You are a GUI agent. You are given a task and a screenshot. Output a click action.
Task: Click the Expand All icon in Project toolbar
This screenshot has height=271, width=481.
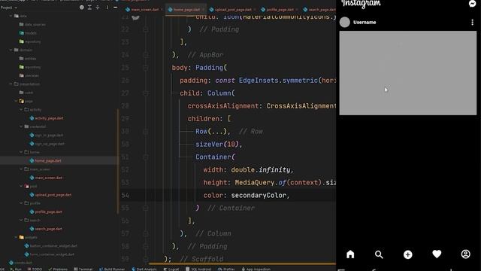[89, 8]
